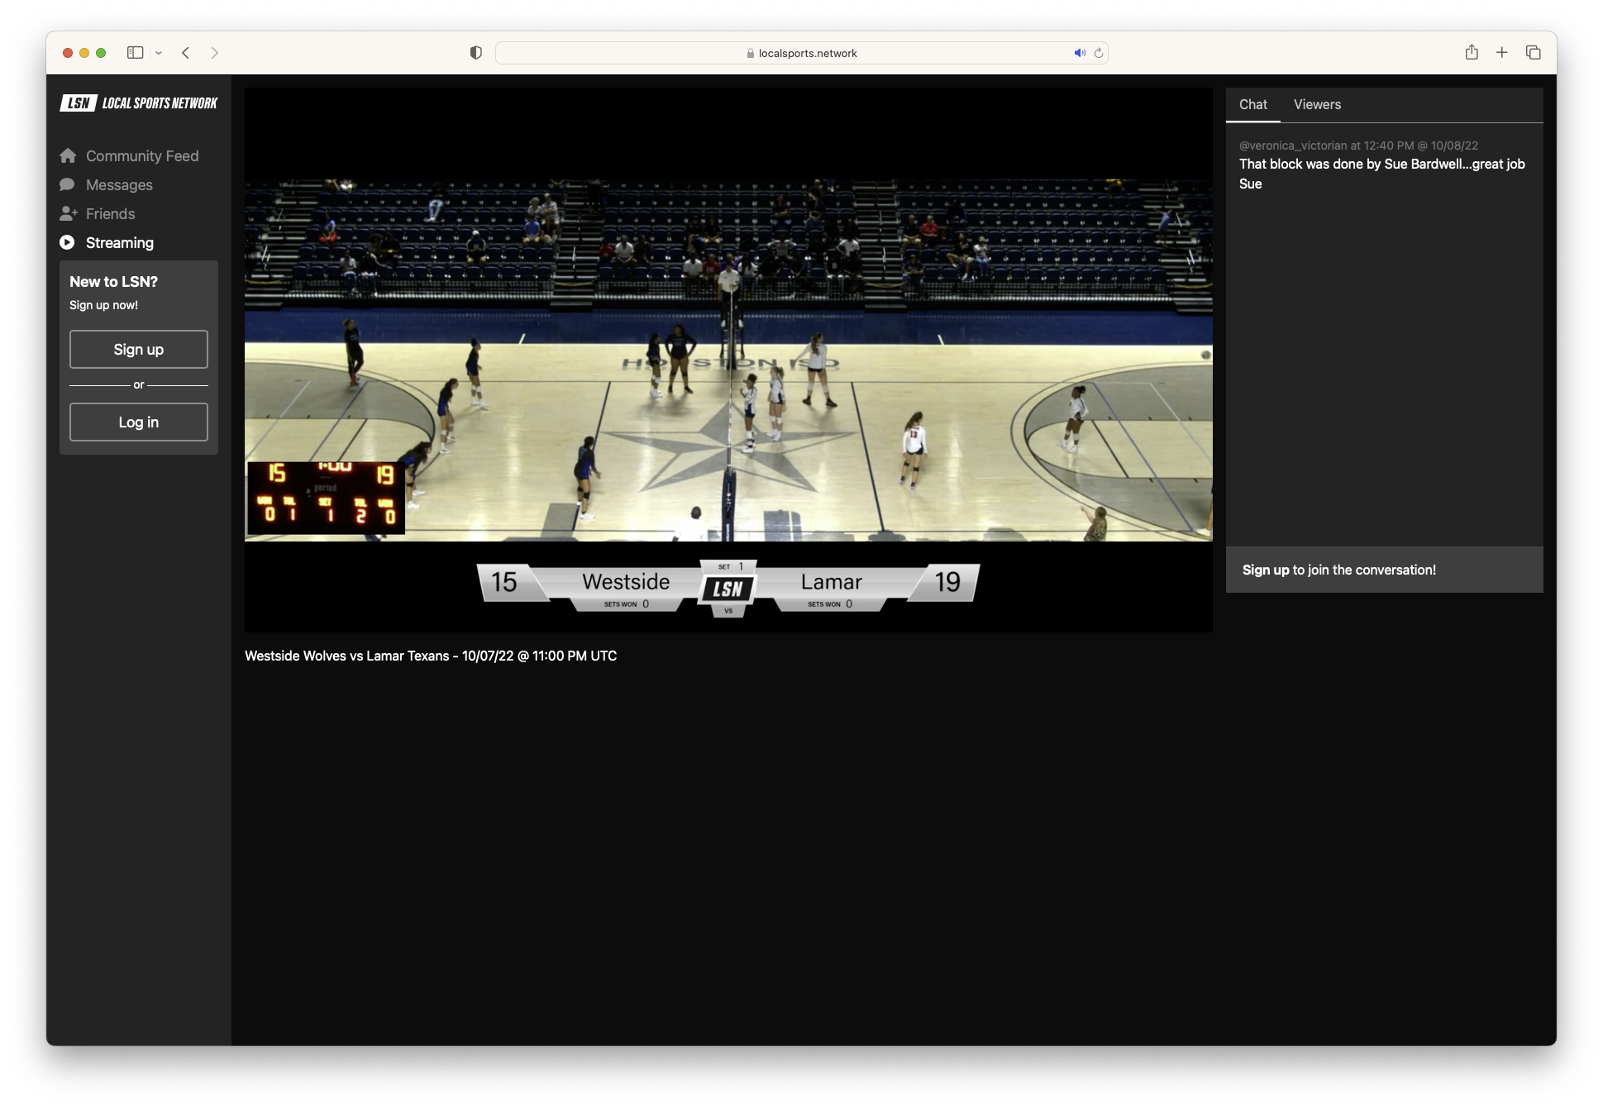Reload the page using the refresh icon
The image size is (1603, 1107).
tap(1099, 52)
